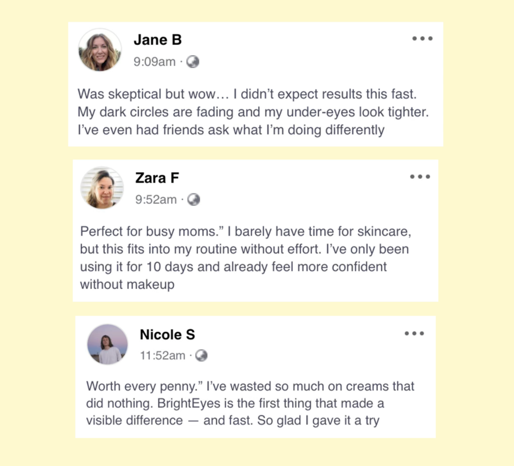514x466 pixels.
Task: Open the three-dot menu on Jane B's post
Action: pos(423,38)
